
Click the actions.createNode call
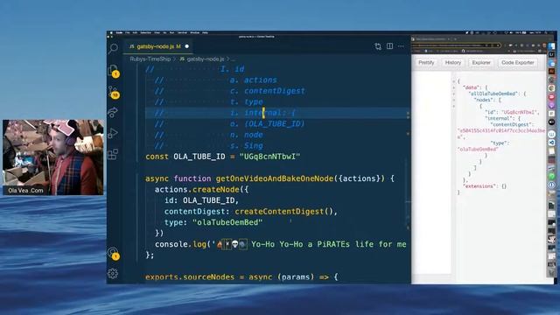201,189
